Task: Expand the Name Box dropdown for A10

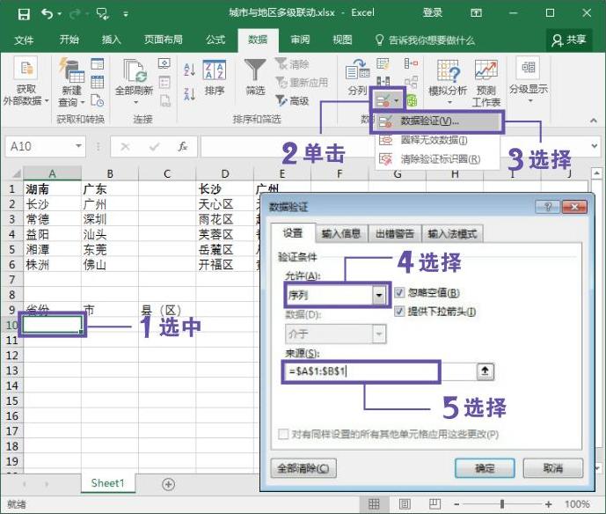Action: [79, 147]
